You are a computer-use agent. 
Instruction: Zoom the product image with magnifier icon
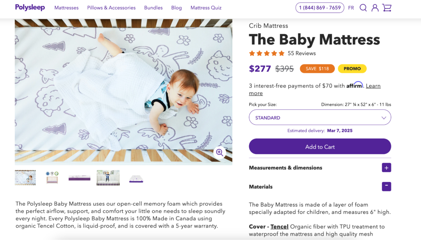pos(219,152)
